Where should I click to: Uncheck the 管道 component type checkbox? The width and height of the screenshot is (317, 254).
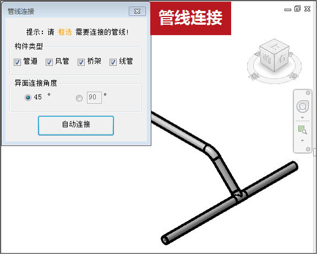click(x=17, y=62)
